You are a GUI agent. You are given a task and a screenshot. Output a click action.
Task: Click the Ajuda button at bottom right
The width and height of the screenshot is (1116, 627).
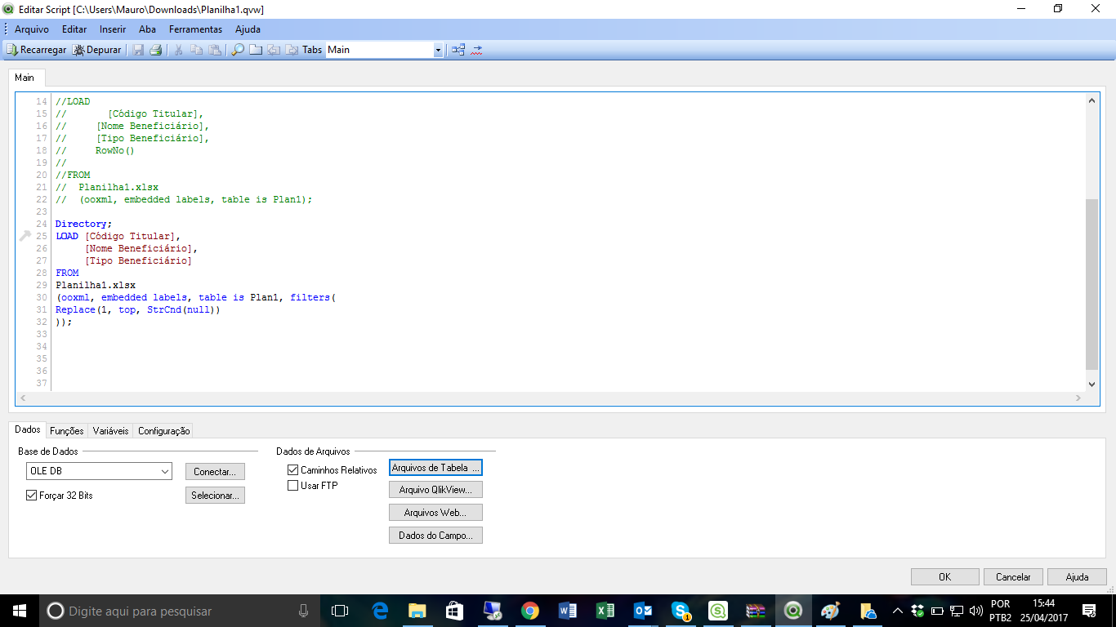[x=1077, y=576]
